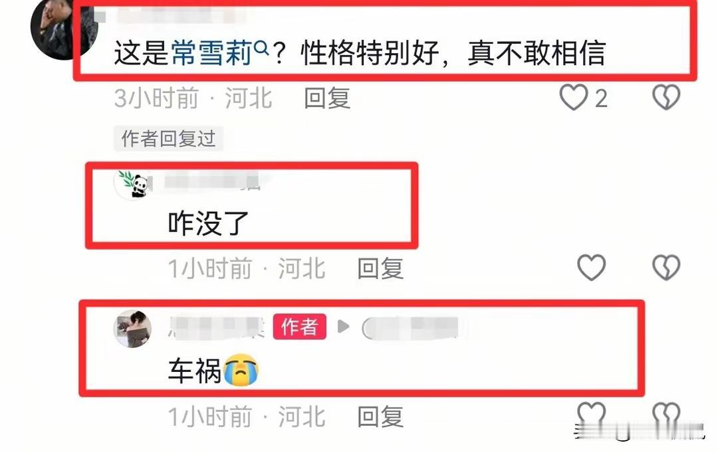Select the '车祸' crying emoji comment text
718x453 pixels.
(x=213, y=371)
